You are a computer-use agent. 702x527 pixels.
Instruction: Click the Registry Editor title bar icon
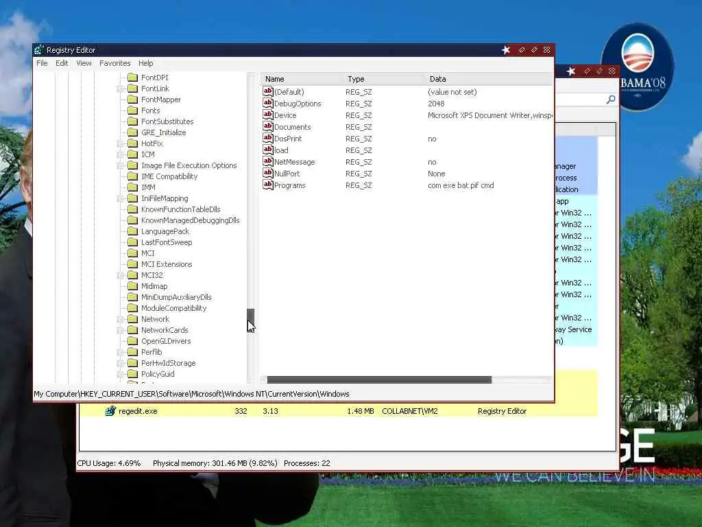(39, 49)
